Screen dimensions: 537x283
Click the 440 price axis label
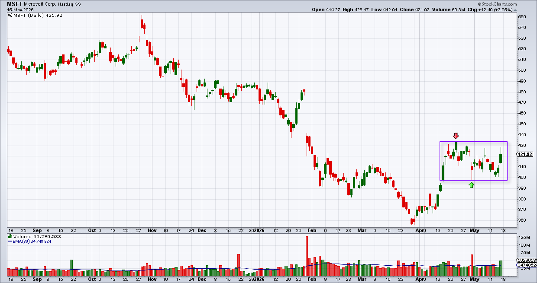coord(522,134)
